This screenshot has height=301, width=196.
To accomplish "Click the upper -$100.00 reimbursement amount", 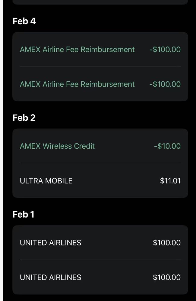I will point(165,50).
